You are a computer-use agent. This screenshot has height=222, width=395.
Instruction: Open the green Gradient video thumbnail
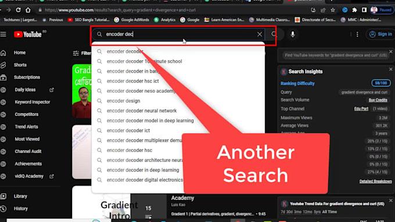(82, 91)
